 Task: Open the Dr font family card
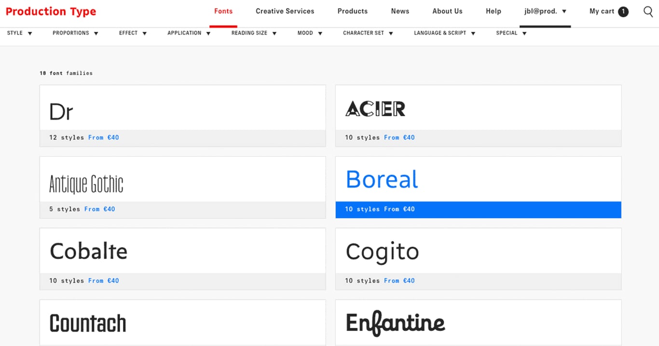[182, 116]
